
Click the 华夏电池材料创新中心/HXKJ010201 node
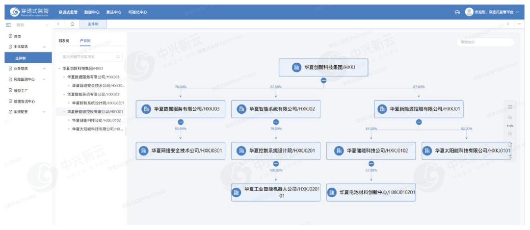[371, 193]
